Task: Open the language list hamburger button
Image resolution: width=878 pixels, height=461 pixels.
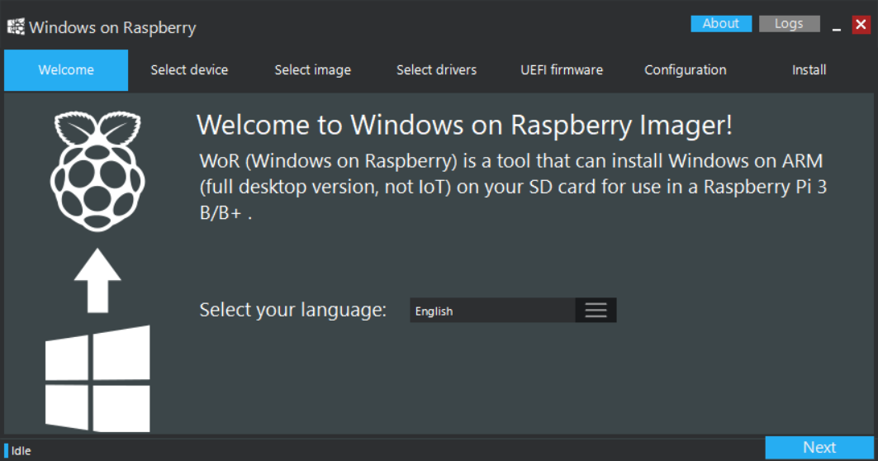Action: [x=596, y=311]
